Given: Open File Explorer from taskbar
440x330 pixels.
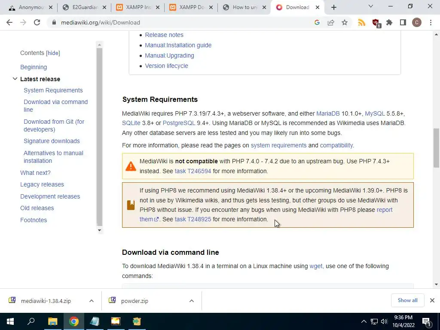Looking at the screenshot, I should click(x=52, y=321).
